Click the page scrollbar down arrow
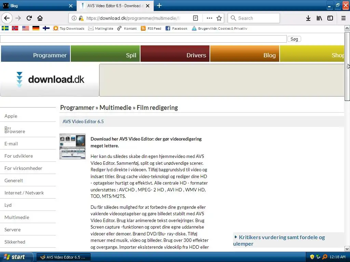Image resolution: width=350 pixels, height=262 pixels. point(347,249)
